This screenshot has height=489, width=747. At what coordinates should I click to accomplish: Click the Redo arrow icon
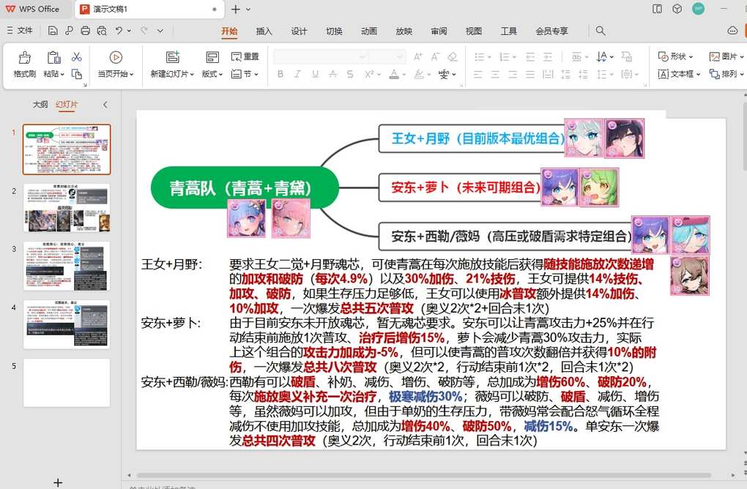point(144,31)
